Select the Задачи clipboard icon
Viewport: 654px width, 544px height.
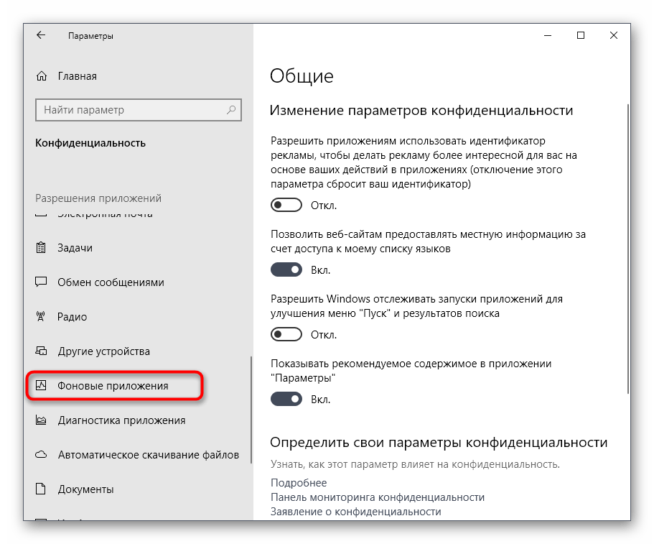pos(41,247)
